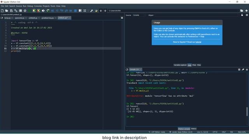Go back with the left arrow icon
Screen dimensions: 249x140
coord(101,10)
